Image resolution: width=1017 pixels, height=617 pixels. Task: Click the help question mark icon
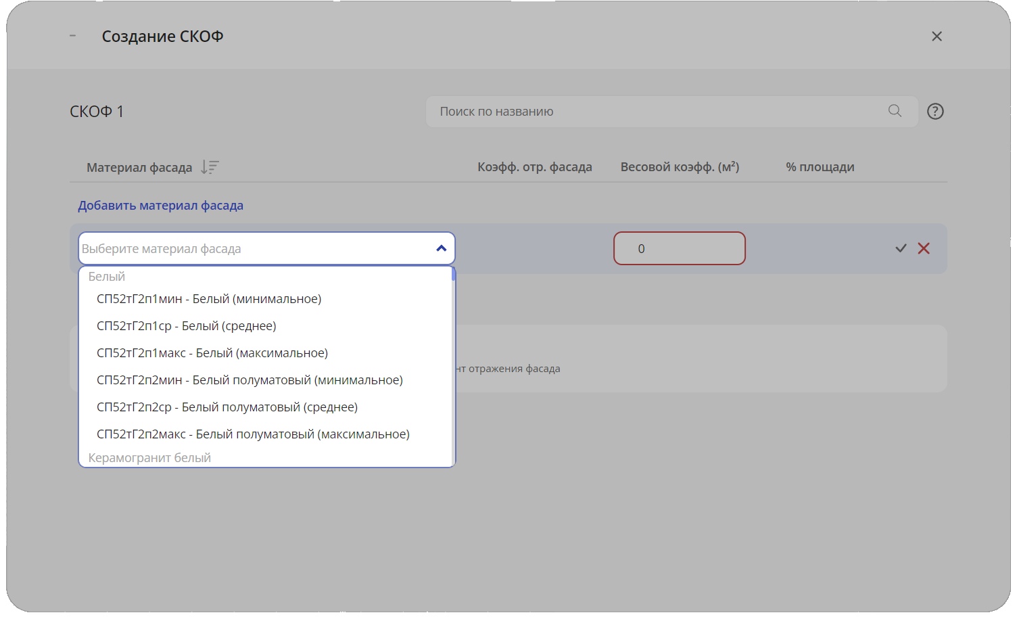(x=935, y=112)
